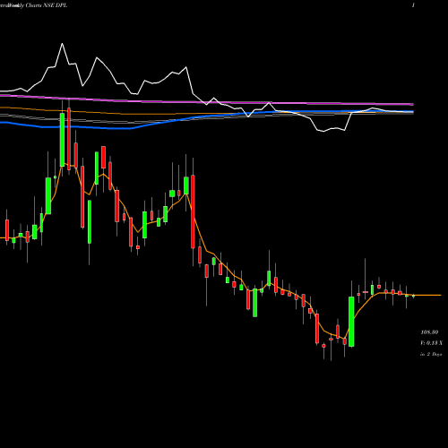
Task: Click the 'V: 0.18 X' volume label
Action: point(432,343)
